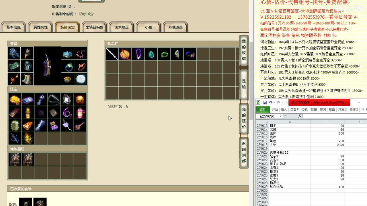367x206 pixels.
Task: Click the boots equipment slot
Action: click(27, 79)
